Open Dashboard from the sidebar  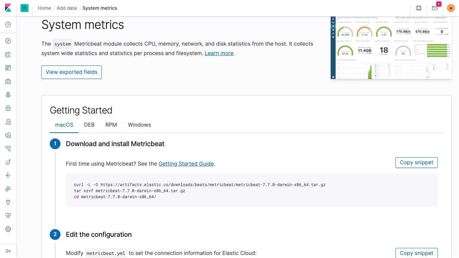point(8,68)
